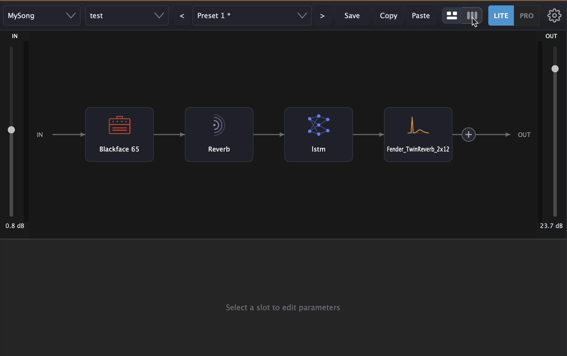The image size is (567, 356).
Task: Go to next preset arrow
Action: [322, 15]
